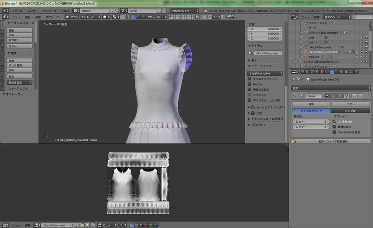
Task: Click the ミラー button in tool shelf
Action: point(20,47)
